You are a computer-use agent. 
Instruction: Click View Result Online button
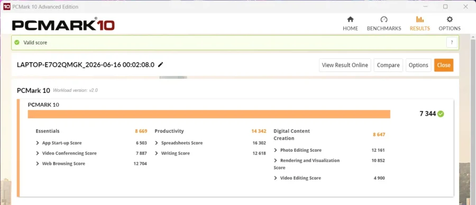(x=345, y=65)
